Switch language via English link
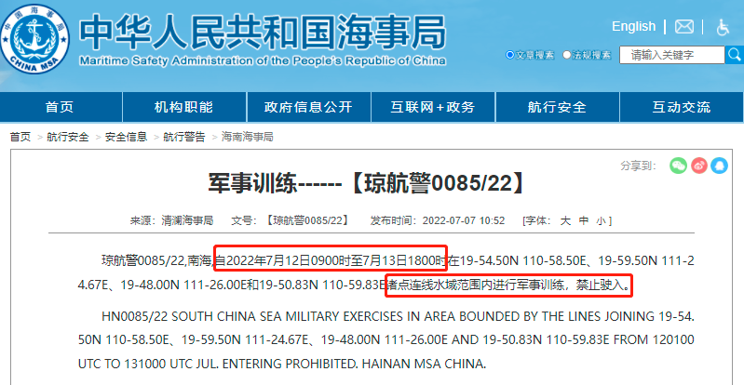The width and height of the screenshot is (744, 385). pos(633,27)
